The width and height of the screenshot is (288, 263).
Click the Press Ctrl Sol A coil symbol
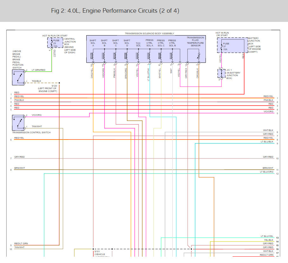(x=149, y=56)
